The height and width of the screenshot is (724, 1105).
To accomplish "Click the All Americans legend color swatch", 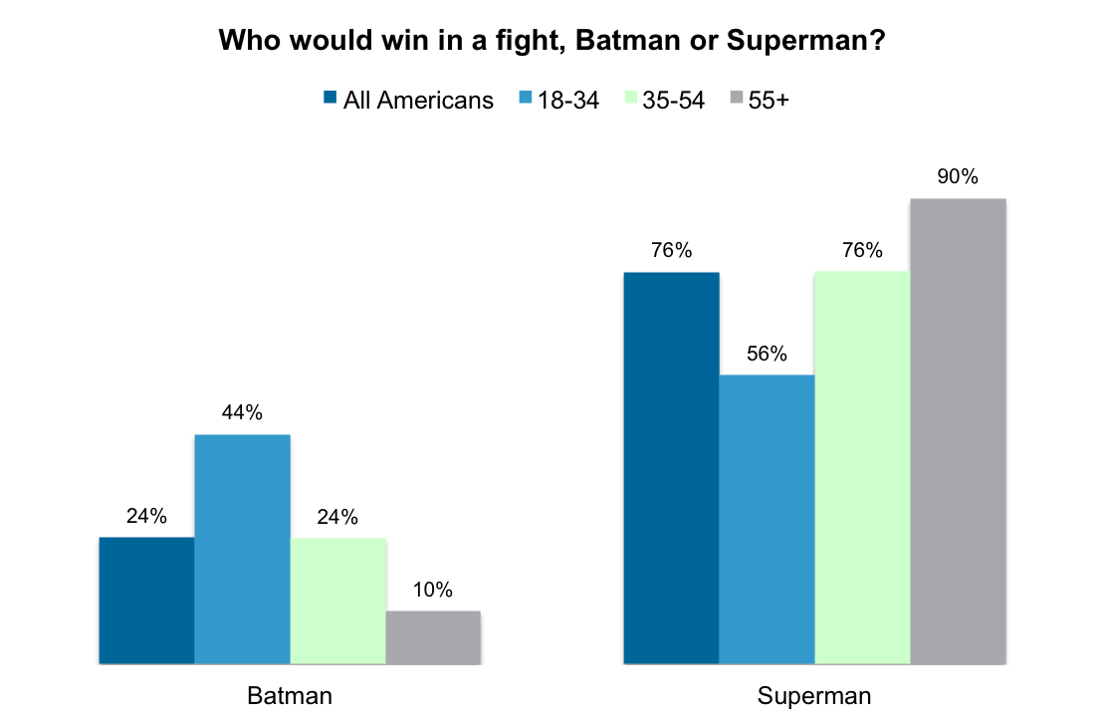I will coord(330,98).
